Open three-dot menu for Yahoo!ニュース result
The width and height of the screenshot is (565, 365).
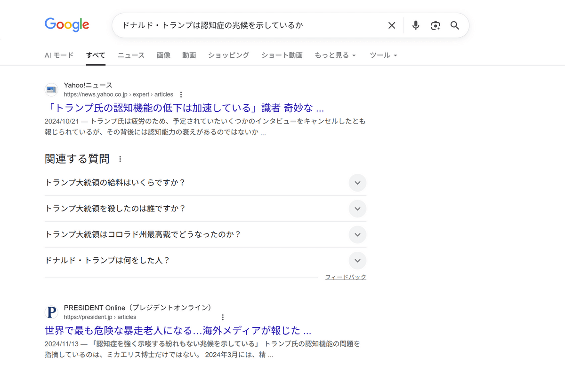181,94
